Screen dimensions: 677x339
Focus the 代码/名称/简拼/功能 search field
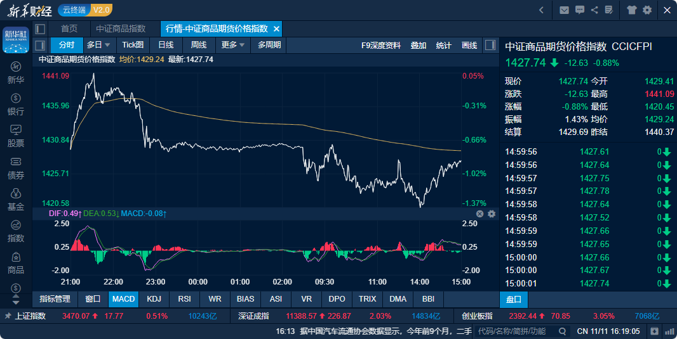pyautogui.click(x=517, y=331)
